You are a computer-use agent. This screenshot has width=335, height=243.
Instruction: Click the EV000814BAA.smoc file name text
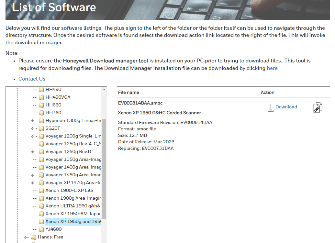(140, 103)
